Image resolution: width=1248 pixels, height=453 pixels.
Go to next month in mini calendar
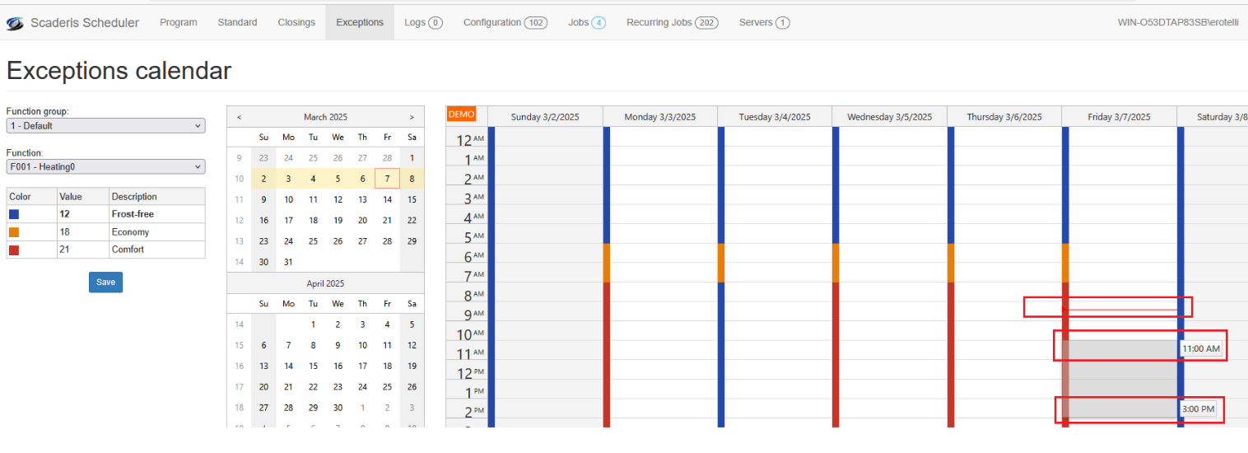coord(412,117)
